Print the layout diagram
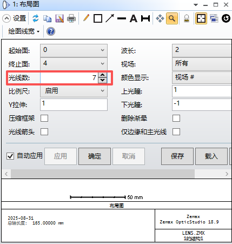Viewport: 232px width, 244px height. tap(71, 18)
